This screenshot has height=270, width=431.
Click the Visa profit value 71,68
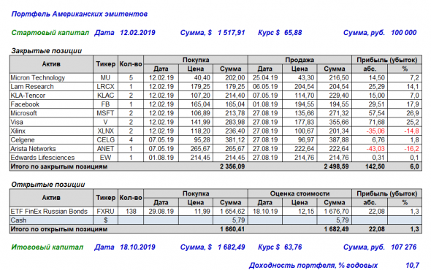pos(376,122)
